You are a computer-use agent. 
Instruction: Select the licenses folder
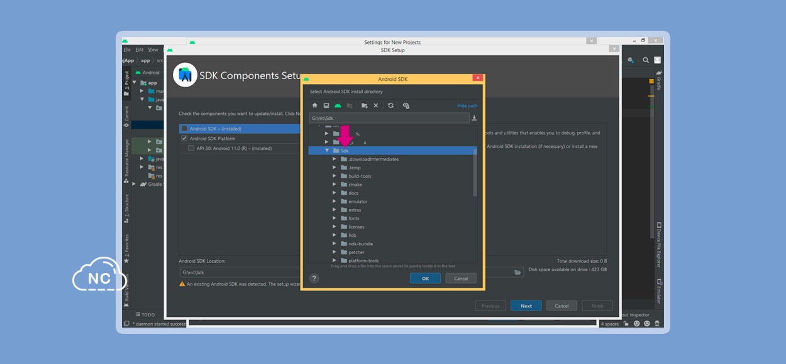coord(357,227)
